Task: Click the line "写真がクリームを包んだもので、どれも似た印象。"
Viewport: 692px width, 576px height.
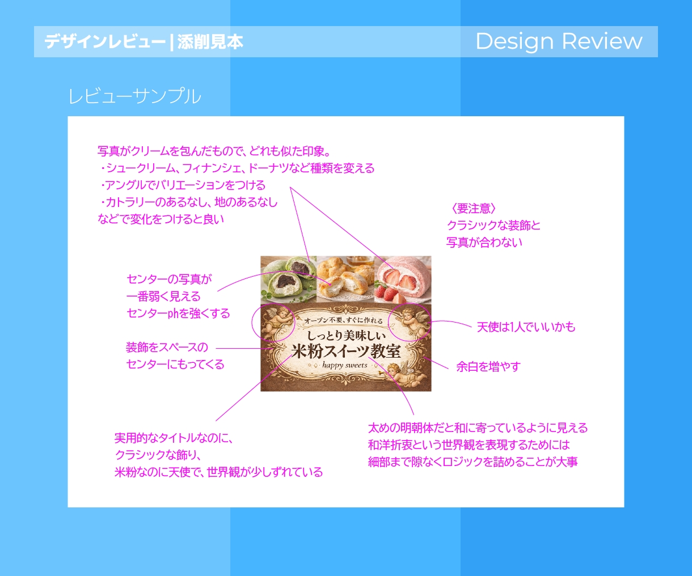Action: 214,151
